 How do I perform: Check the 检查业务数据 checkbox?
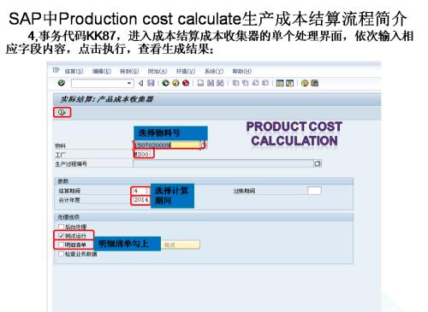click(61, 254)
